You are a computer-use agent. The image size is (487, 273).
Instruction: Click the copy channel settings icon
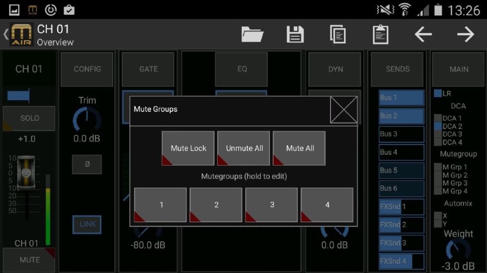click(x=337, y=34)
